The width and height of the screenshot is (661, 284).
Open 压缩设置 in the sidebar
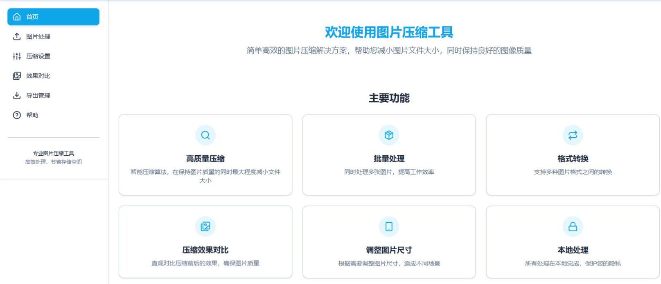(53, 56)
